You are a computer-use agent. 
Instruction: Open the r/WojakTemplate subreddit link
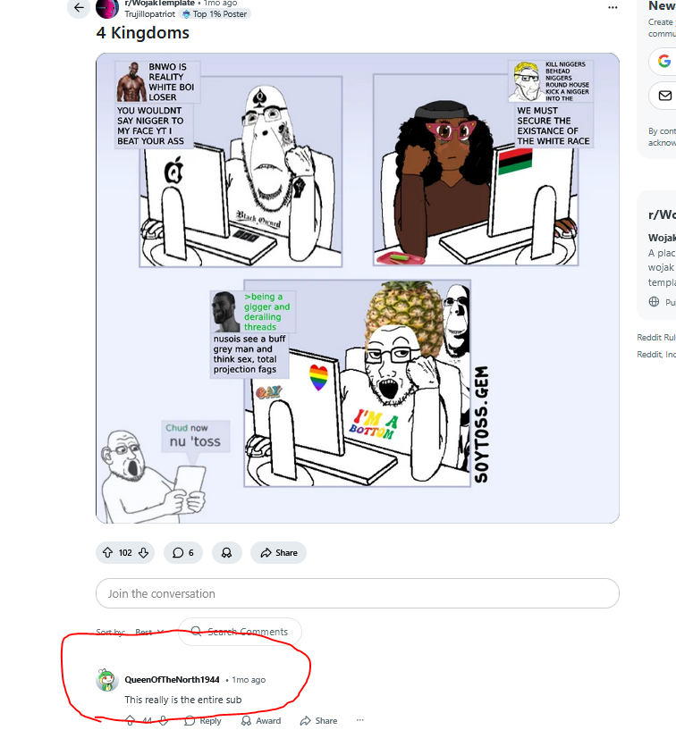pyautogui.click(x=160, y=4)
